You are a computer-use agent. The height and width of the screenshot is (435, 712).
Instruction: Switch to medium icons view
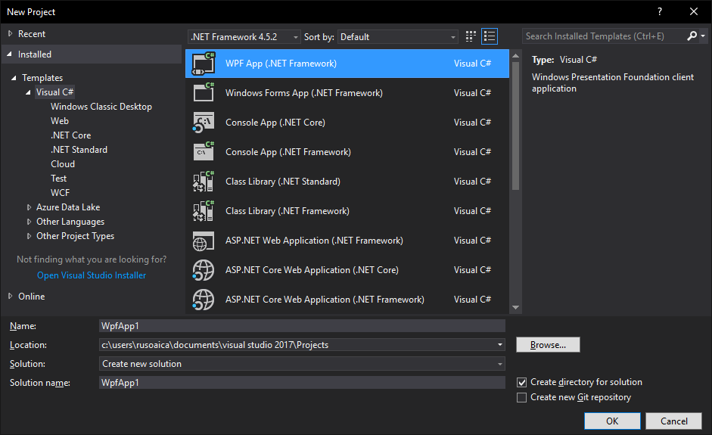click(x=471, y=36)
